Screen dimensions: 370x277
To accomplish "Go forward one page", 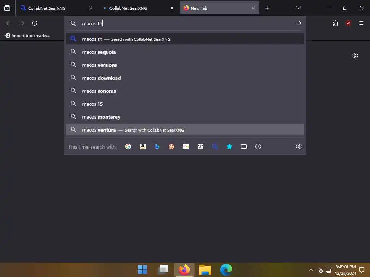I will [x=22, y=23].
